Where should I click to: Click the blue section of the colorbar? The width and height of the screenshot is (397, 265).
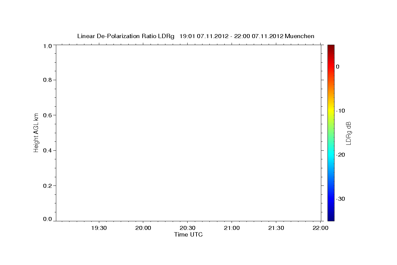pyautogui.click(x=331, y=199)
